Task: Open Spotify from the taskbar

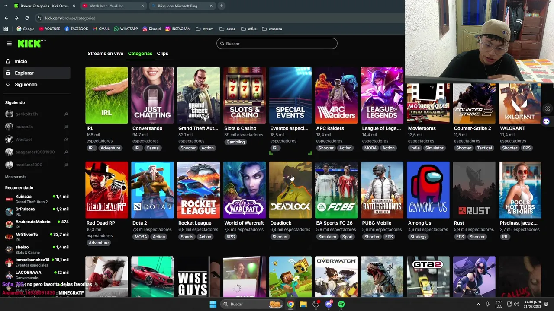Action: 341,304
